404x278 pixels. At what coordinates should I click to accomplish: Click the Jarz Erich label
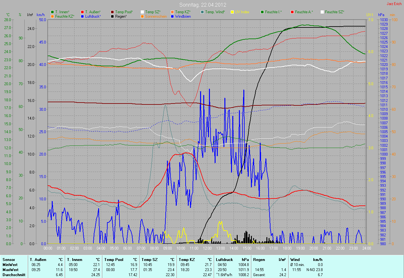pos(394,4)
